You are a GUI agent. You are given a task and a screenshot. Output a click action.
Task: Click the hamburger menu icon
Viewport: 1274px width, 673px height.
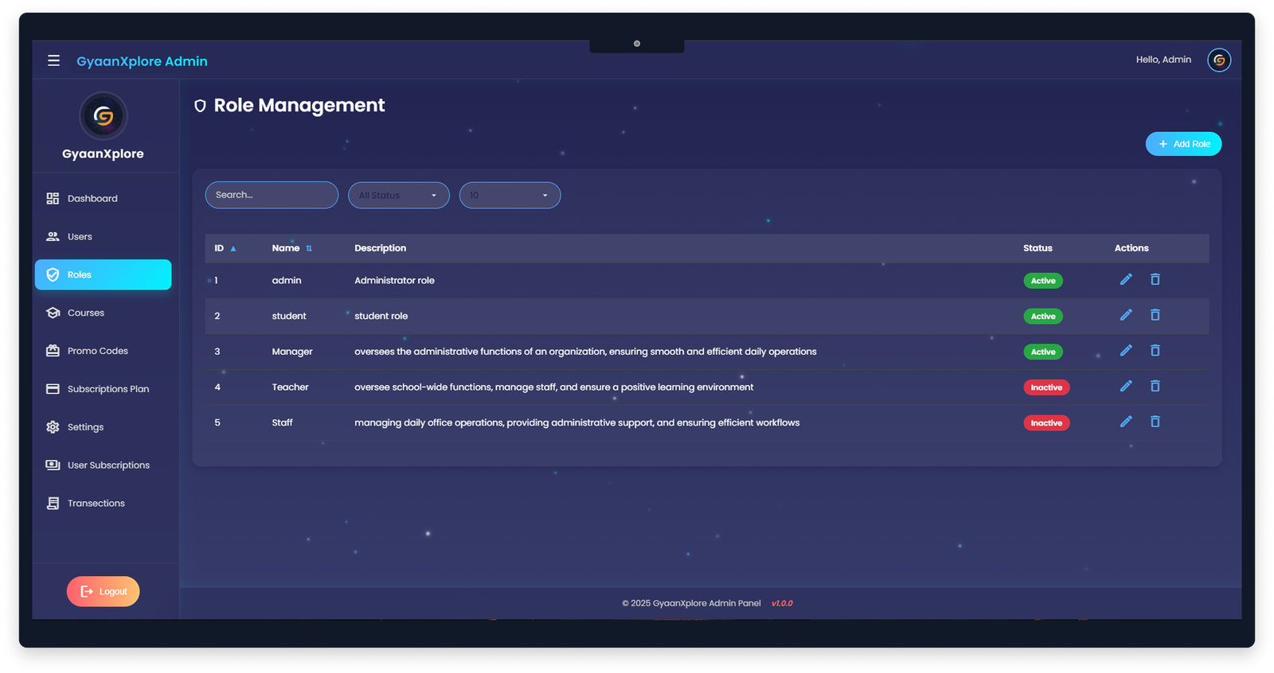(53, 60)
